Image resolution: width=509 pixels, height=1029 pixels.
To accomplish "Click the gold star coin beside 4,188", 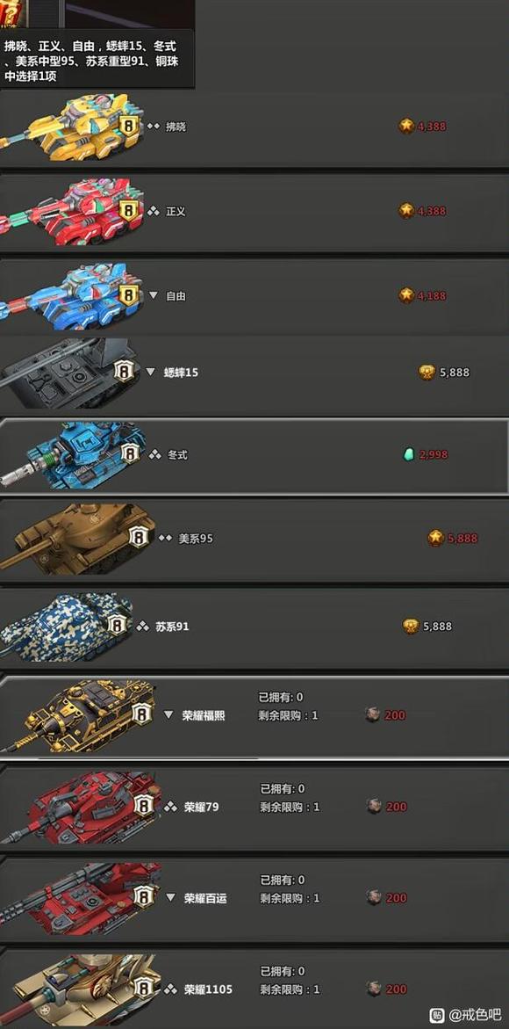I will pos(407,295).
